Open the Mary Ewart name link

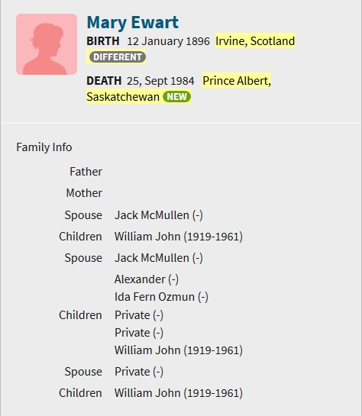pos(133,22)
